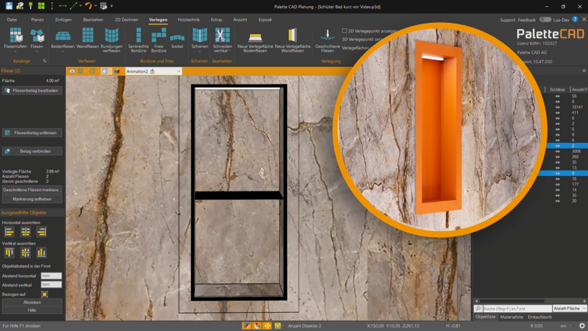The width and height of the screenshot is (588, 331).
Task: Click the Bezogen auf reference icon
Action: tap(45, 295)
